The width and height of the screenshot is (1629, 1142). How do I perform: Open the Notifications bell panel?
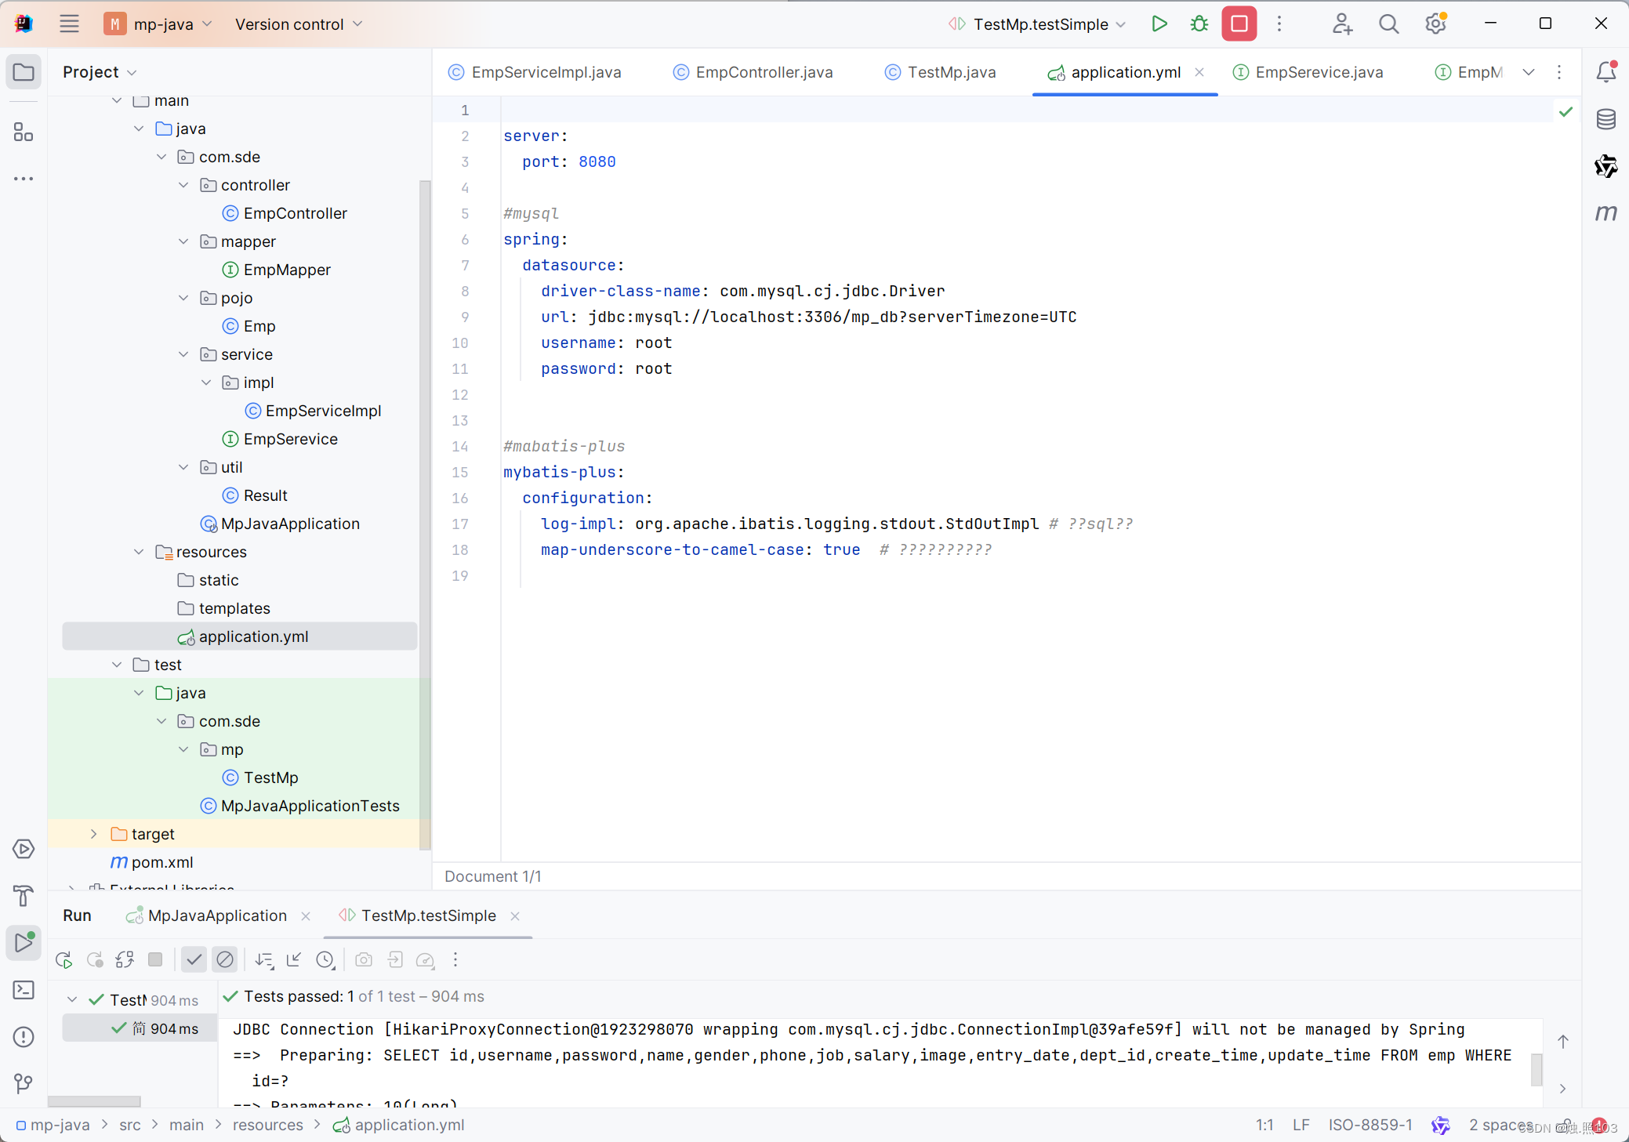[x=1605, y=72]
